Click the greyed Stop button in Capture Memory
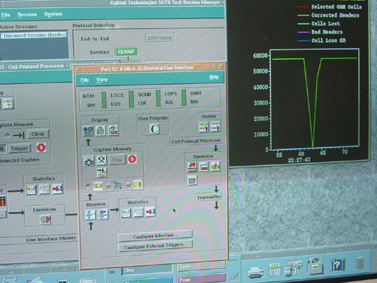This screenshot has height=283, width=377. point(117,160)
